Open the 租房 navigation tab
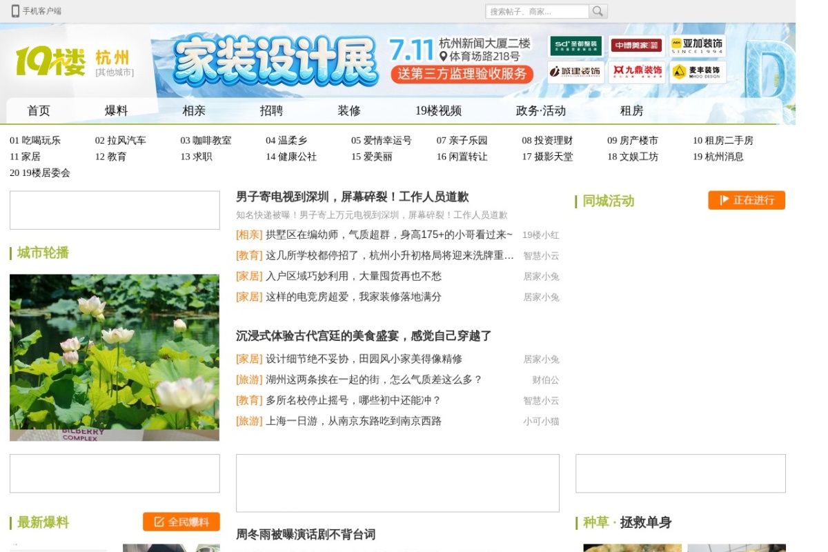 631,111
